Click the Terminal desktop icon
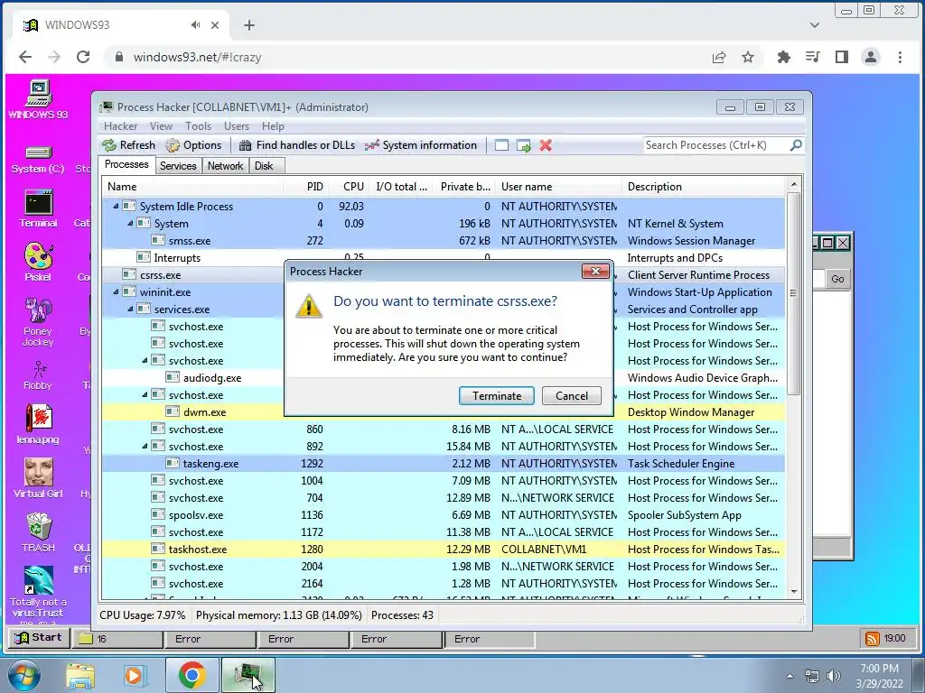The height and width of the screenshot is (693, 925). (x=38, y=208)
